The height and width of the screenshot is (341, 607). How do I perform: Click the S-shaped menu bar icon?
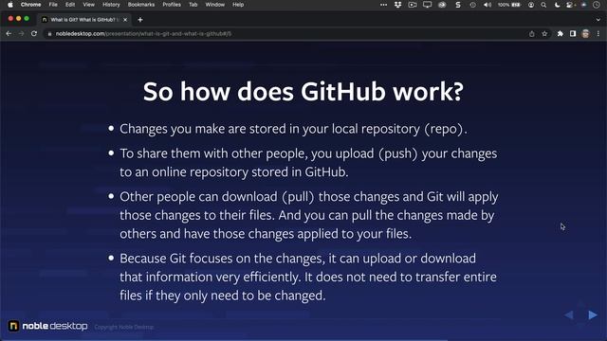coord(458,5)
